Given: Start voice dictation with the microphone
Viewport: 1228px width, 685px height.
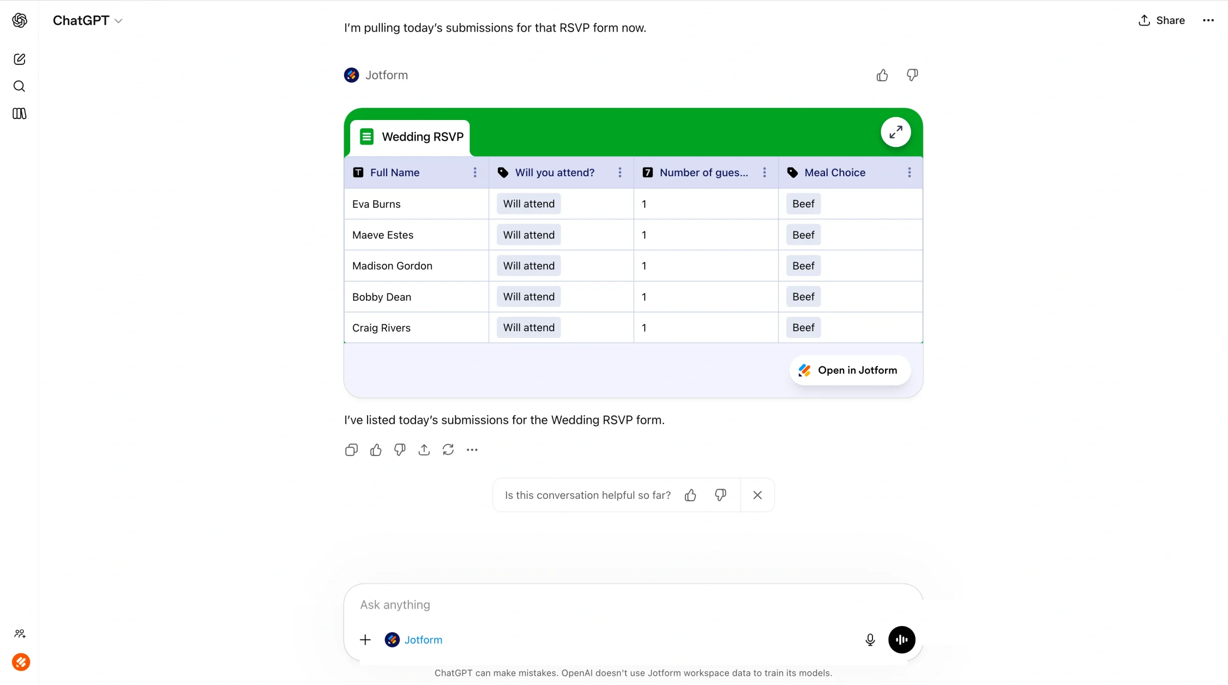Looking at the screenshot, I should (870, 639).
